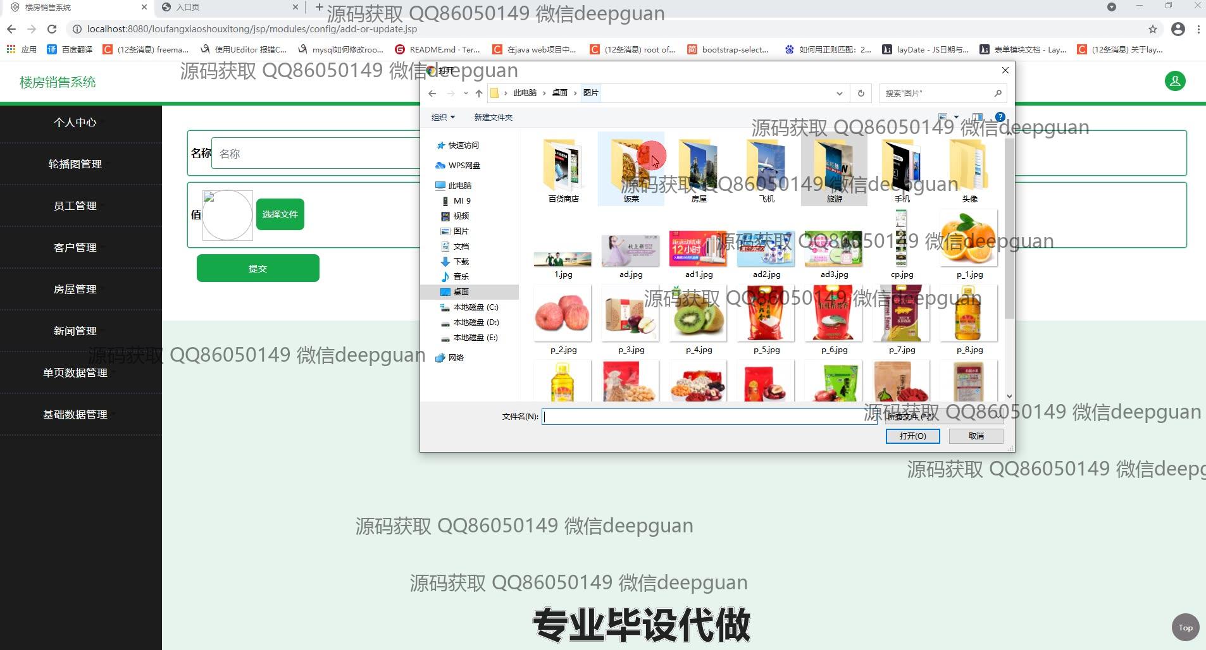The width and height of the screenshot is (1206, 650).
Task: Click the user avatar icon in header
Action: tap(1174, 82)
